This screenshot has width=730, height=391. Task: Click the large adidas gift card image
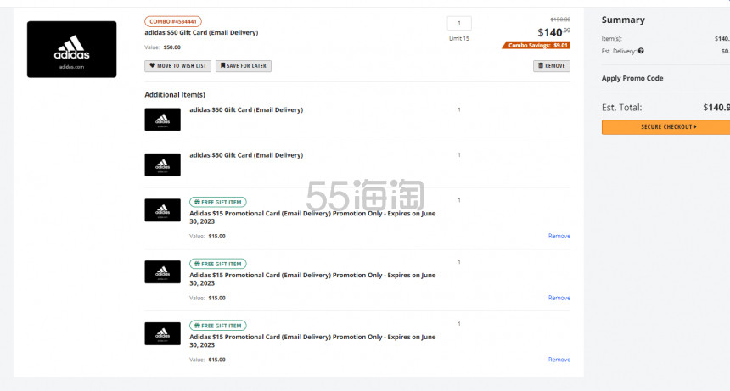[71, 49]
